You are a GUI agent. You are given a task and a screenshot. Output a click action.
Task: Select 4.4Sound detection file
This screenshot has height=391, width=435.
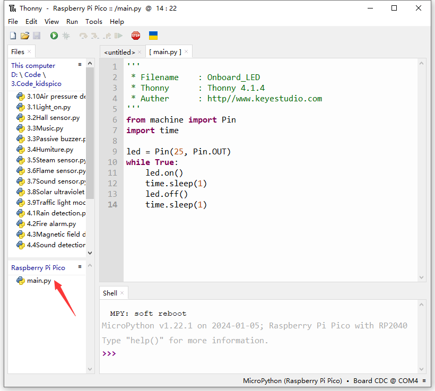[x=51, y=245]
